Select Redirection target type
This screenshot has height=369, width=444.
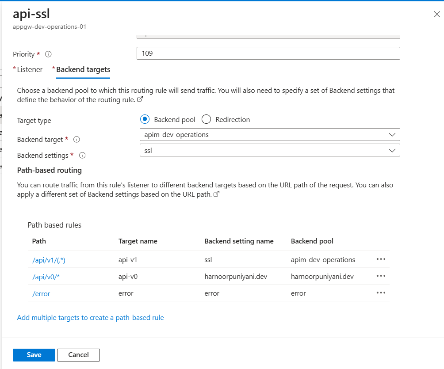pyautogui.click(x=206, y=119)
